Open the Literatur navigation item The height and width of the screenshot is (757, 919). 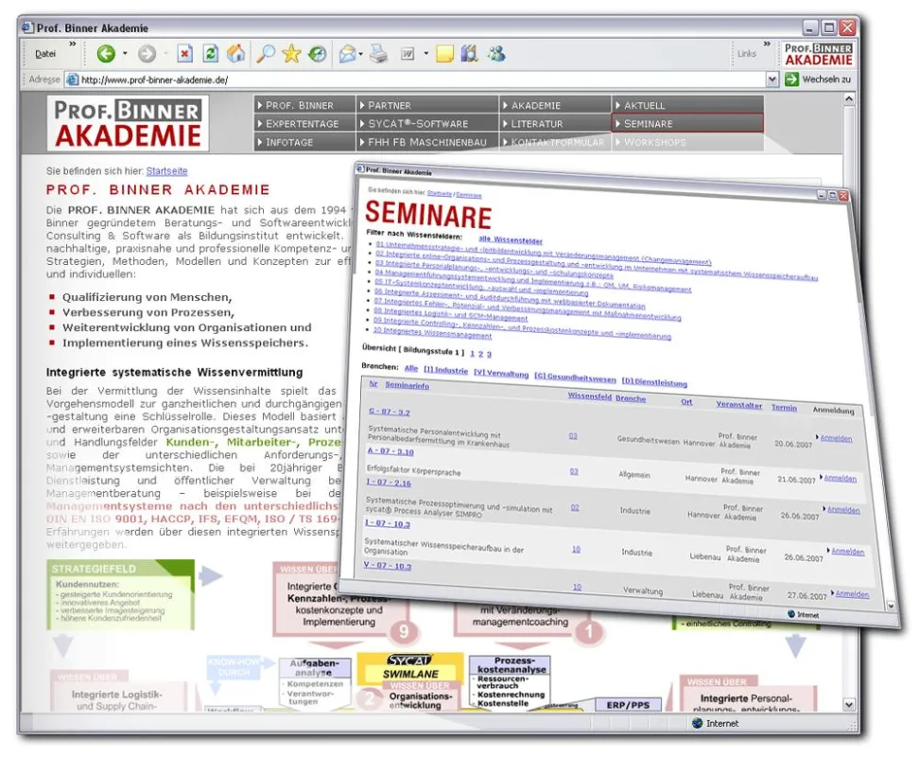coord(555,124)
